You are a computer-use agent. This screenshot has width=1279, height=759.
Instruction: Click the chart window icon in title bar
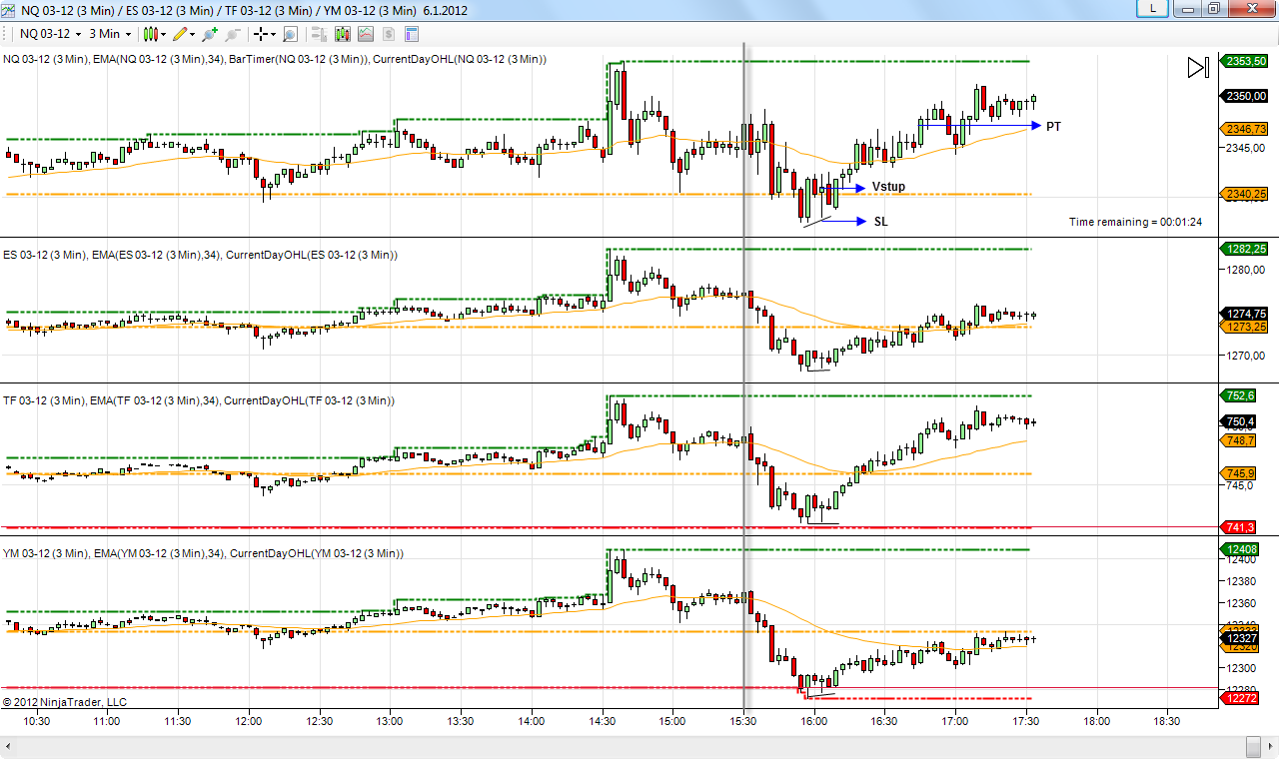10,10
